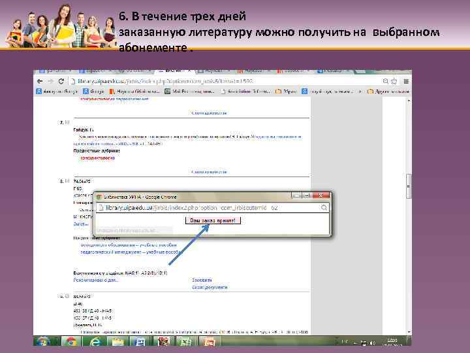Bookmark this page with the star icon
470x353 pixels.
[394, 81]
